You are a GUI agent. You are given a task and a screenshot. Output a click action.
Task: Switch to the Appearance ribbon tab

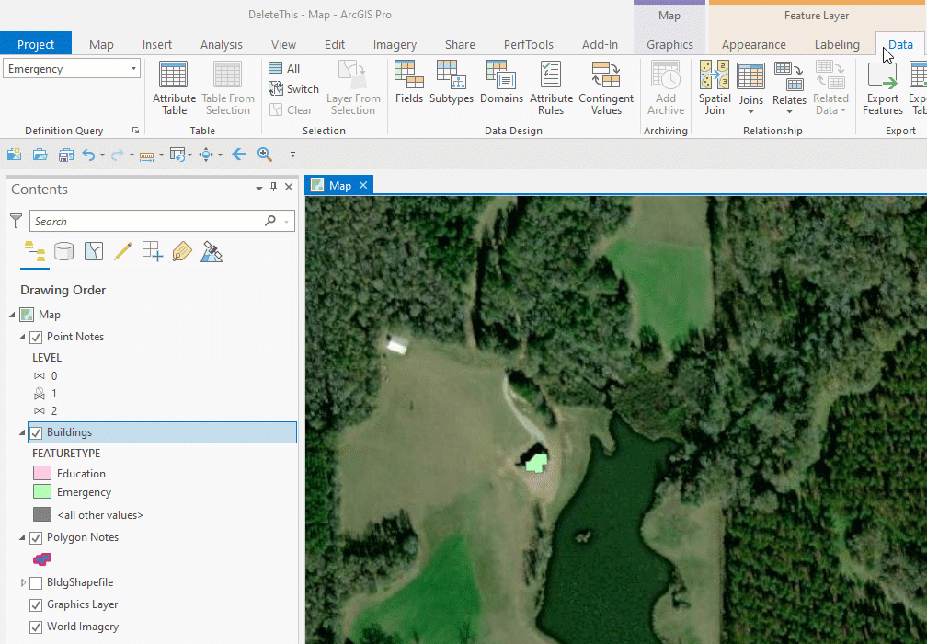tap(753, 44)
